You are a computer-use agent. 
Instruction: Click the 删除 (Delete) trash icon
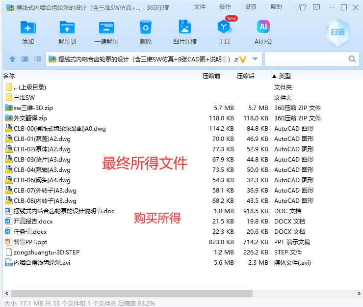click(146, 27)
